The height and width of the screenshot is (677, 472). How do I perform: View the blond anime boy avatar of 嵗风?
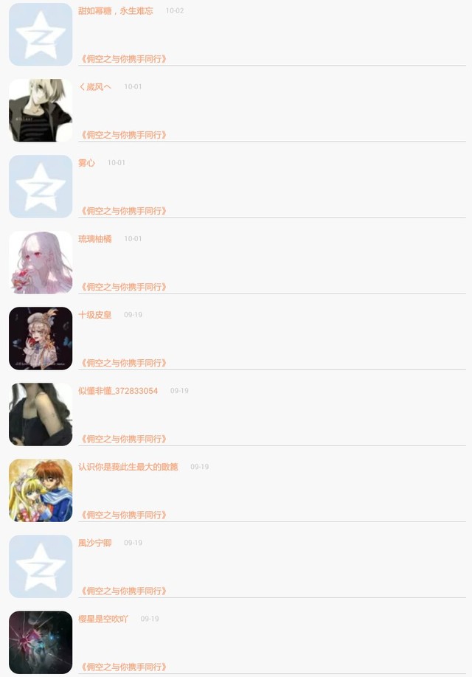click(x=41, y=111)
